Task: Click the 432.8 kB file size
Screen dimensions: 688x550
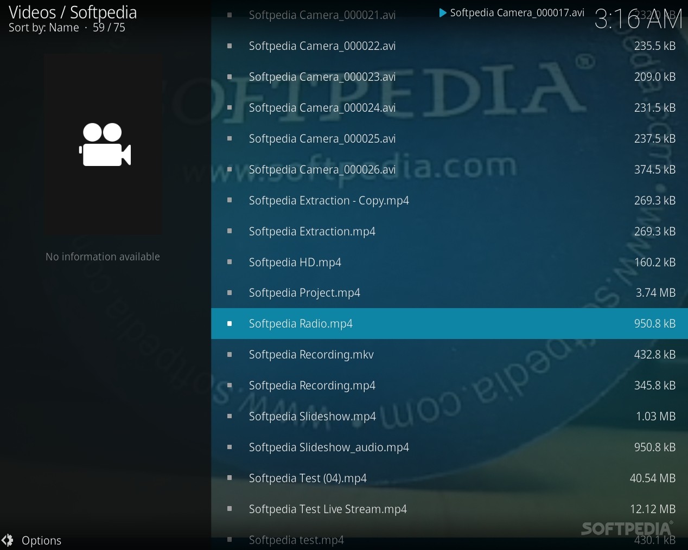Action: (x=655, y=355)
